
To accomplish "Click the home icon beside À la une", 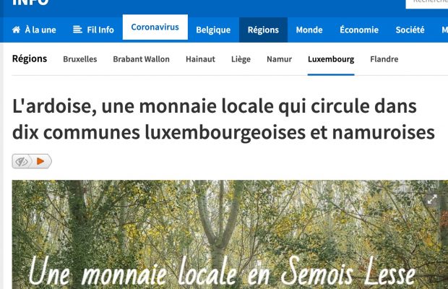I will pyautogui.click(x=17, y=30).
